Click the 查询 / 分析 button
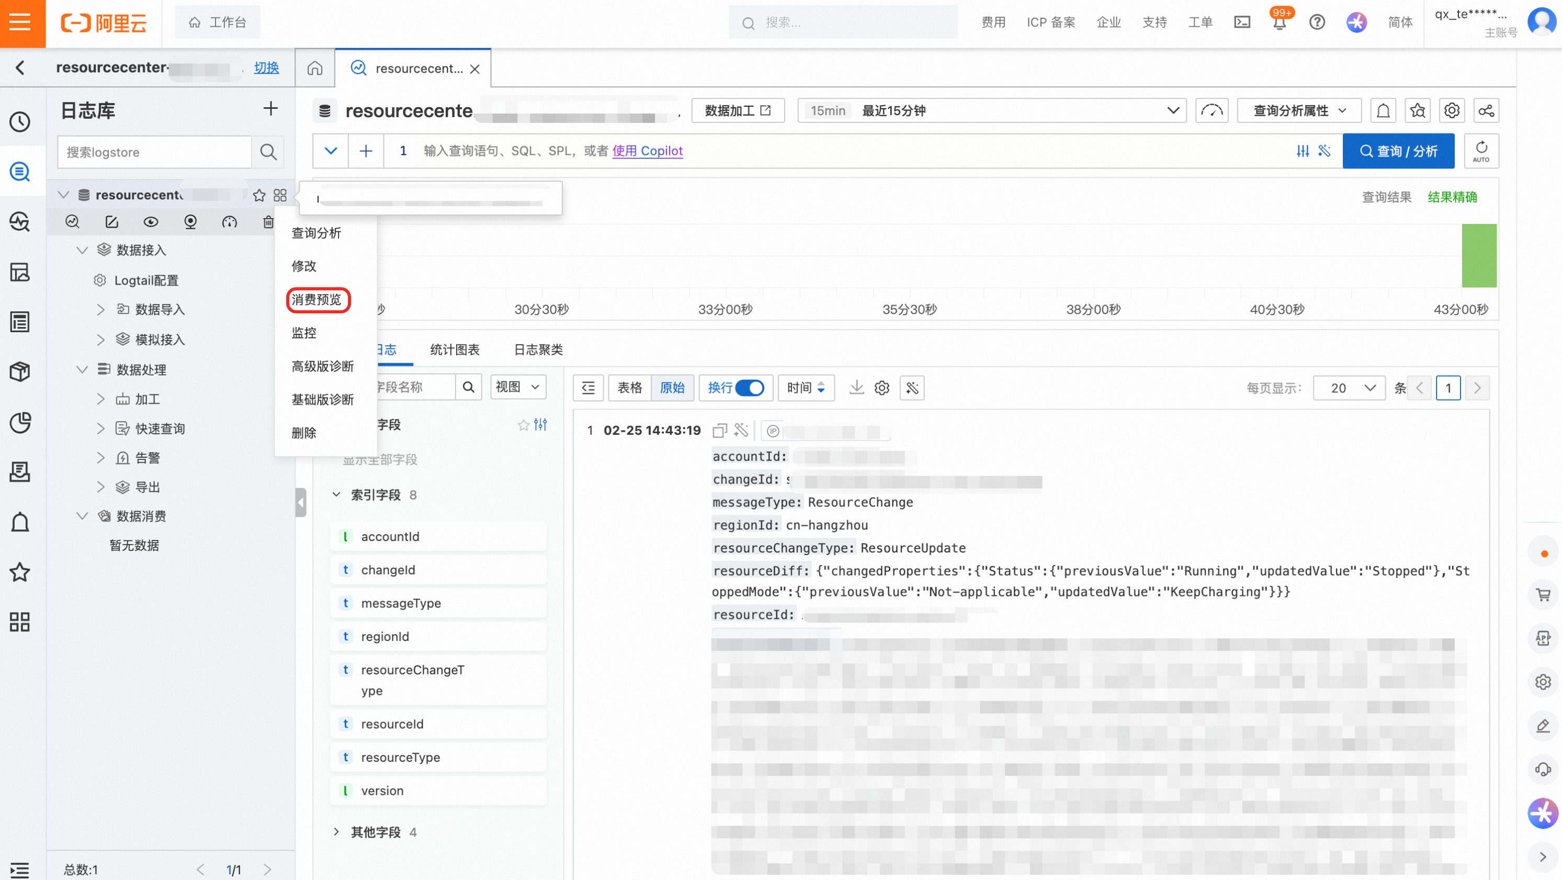The width and height of the screenshot is (1562, 880). 1398,151
